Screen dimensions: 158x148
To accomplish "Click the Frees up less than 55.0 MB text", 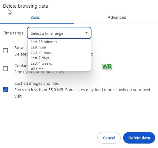I will coord(39,90).
